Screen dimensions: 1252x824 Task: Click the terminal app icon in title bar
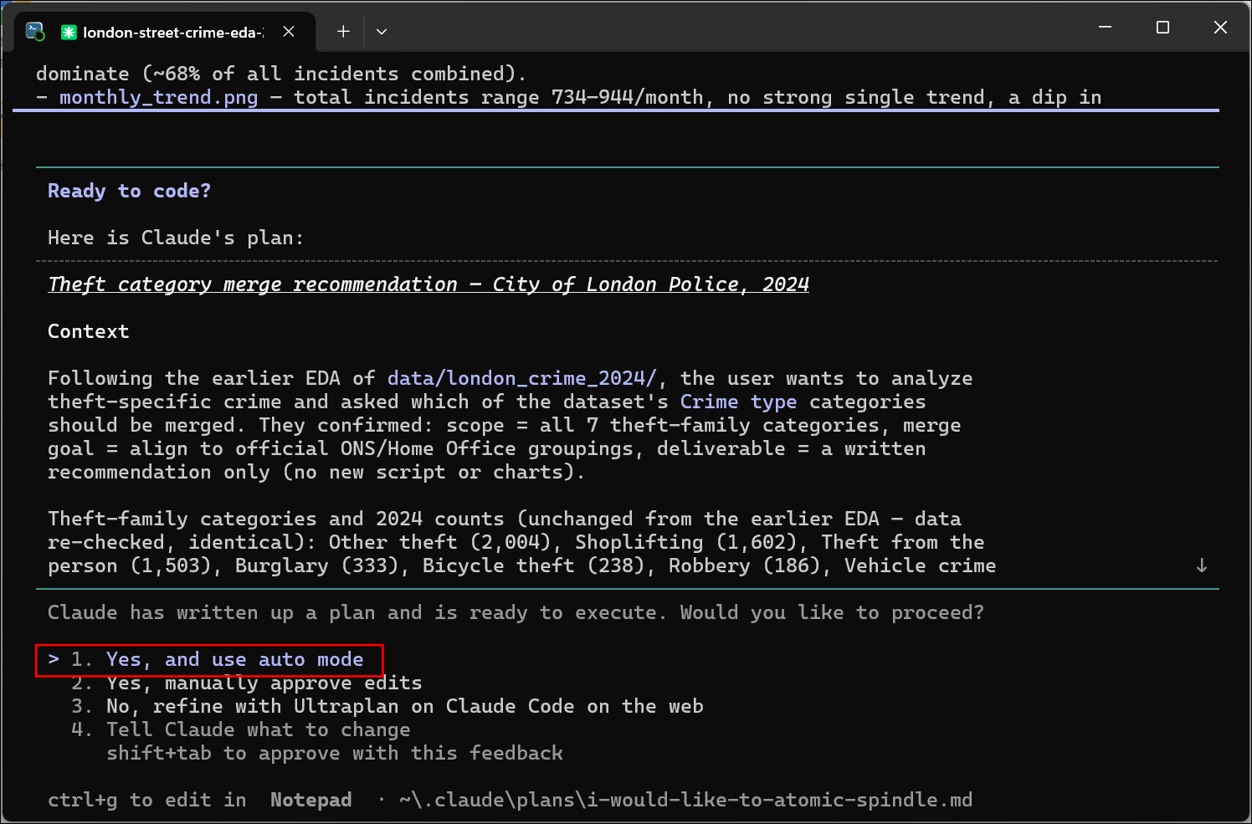pyautogui.click(x=35, y=32)
